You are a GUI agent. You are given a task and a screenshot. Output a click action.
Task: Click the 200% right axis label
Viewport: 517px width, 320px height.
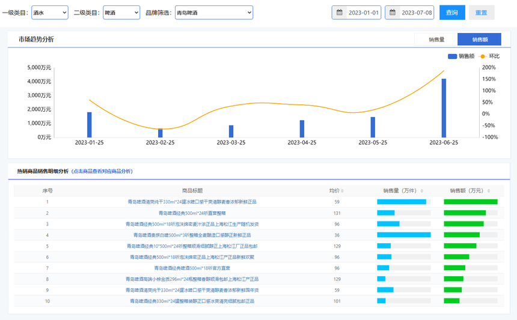(489, 67)
